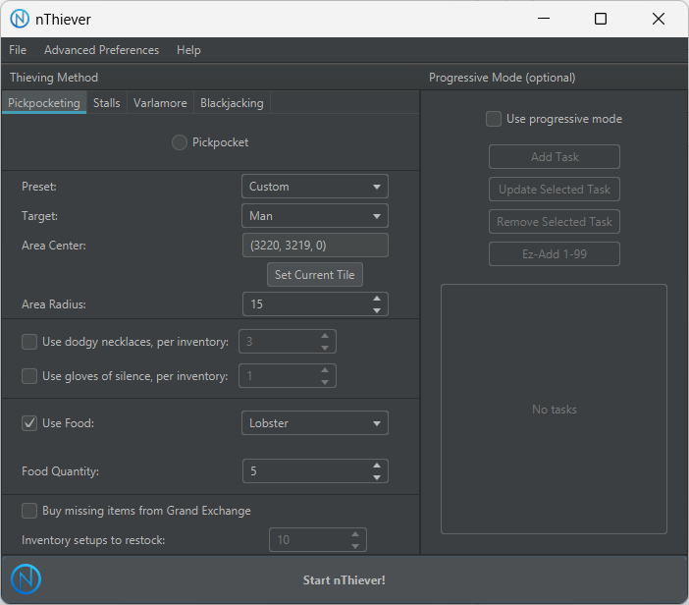Uncheck the Use Food checkbox
The width and height of the screenshot is (689, 605).
tap(29, 423)
